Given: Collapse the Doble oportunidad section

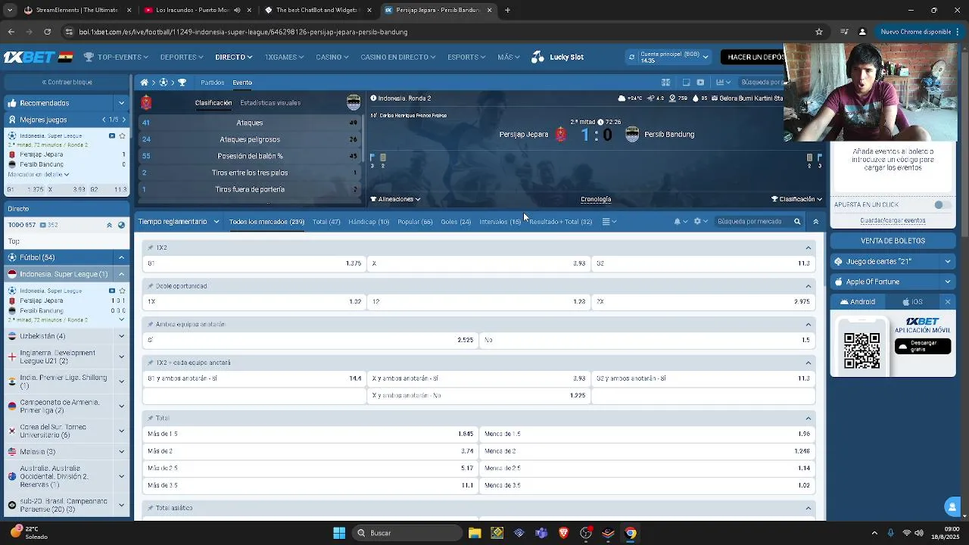Looking at the screenshot, I should click(x=809, y=286).
